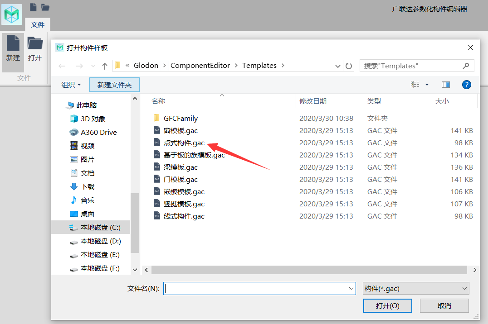Close the 打开构件样板 dialog

click(470, 48)
